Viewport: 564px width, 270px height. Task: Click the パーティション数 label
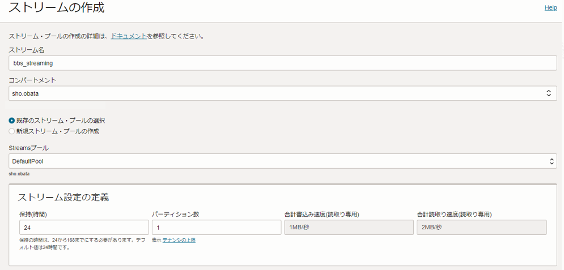tap(176, 215)
